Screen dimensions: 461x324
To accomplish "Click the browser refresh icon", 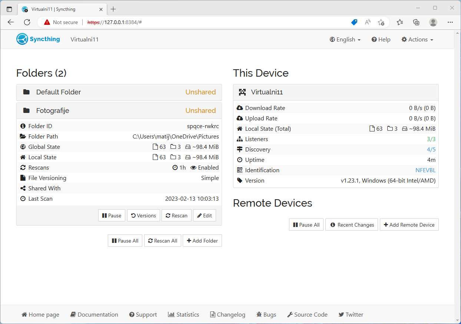I will click(x=27, y=22).
